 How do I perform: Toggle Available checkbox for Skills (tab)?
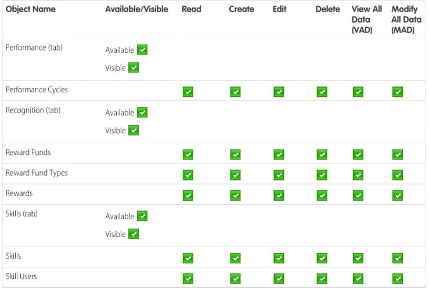142,216
